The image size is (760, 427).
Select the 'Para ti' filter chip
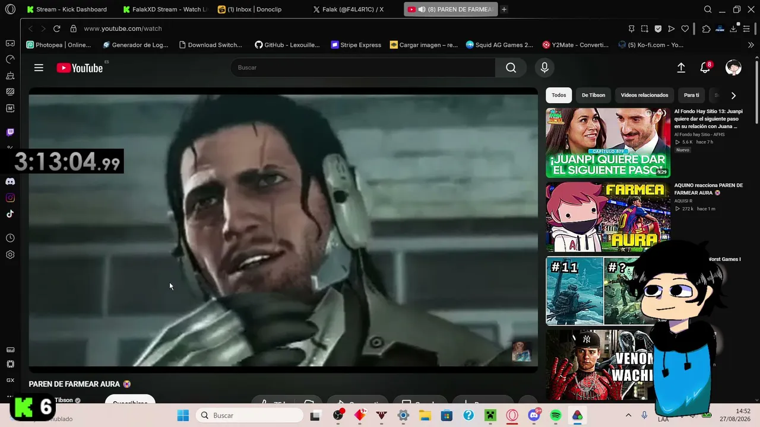[691, 95]
